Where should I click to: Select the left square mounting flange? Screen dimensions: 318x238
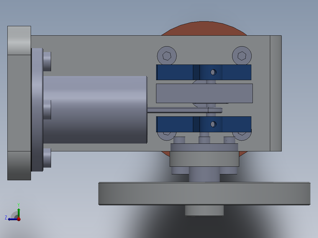pyautogui.click(x=19, y=103)
